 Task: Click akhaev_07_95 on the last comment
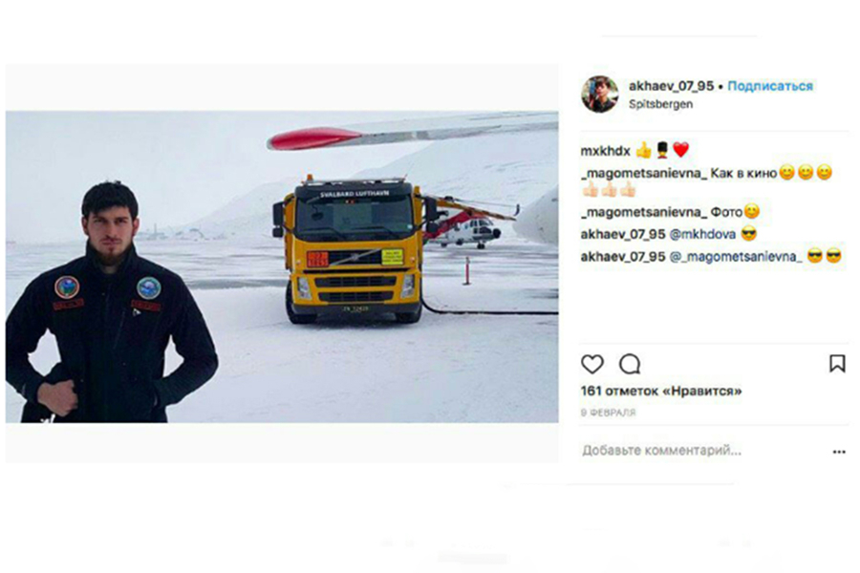(x=623, y=257)
